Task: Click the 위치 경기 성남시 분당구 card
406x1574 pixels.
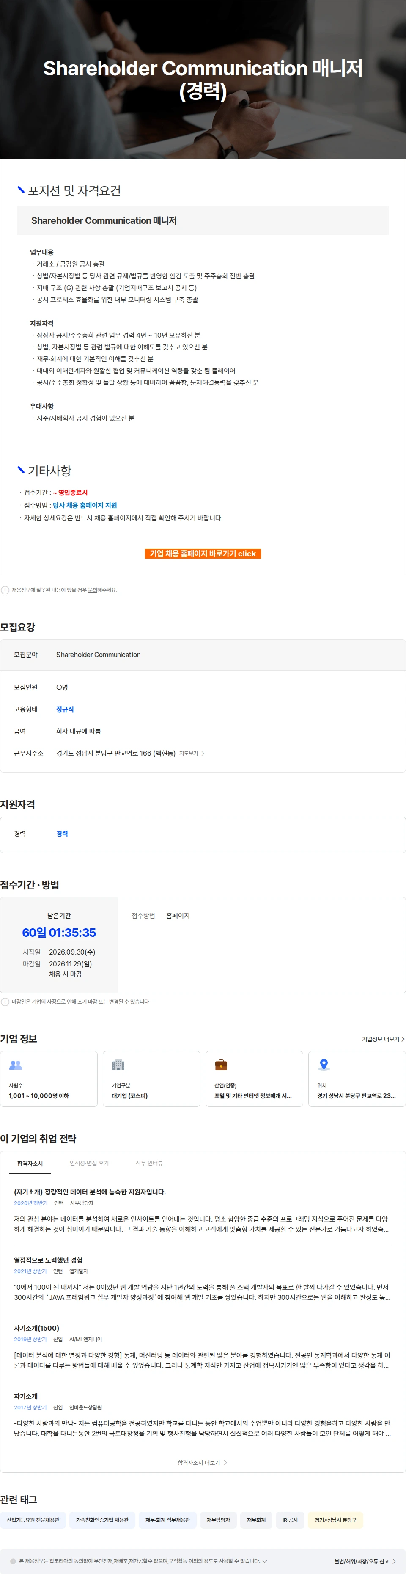Action: click(x=357, y=1079)
